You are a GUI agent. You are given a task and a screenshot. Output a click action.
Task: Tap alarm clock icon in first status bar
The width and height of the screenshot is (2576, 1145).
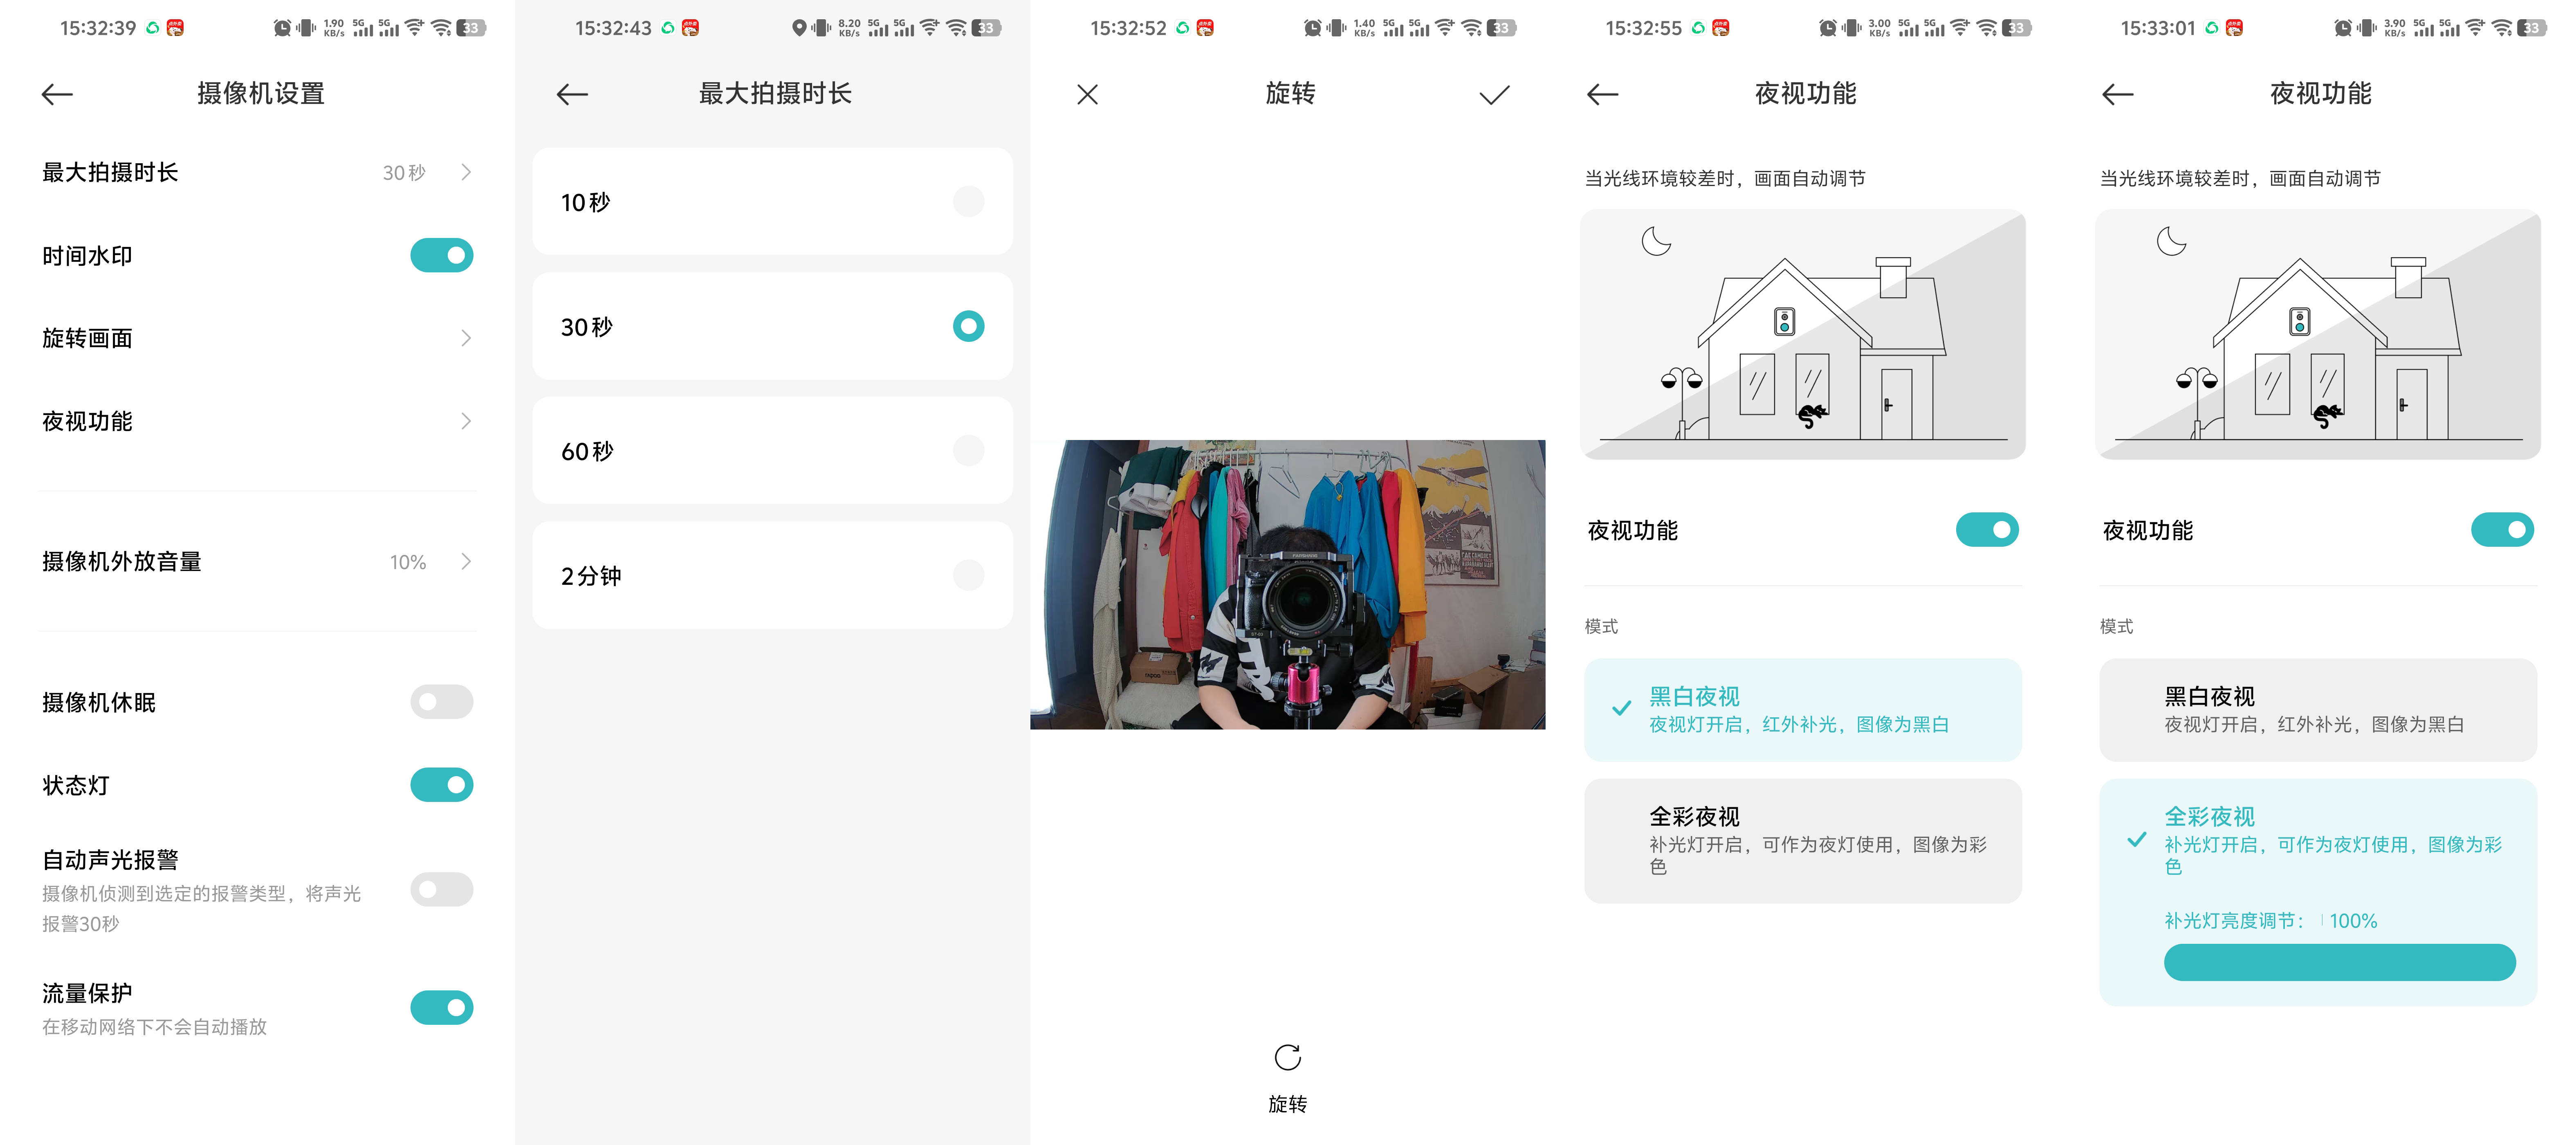pyautogui.click(x=282, y=28)
